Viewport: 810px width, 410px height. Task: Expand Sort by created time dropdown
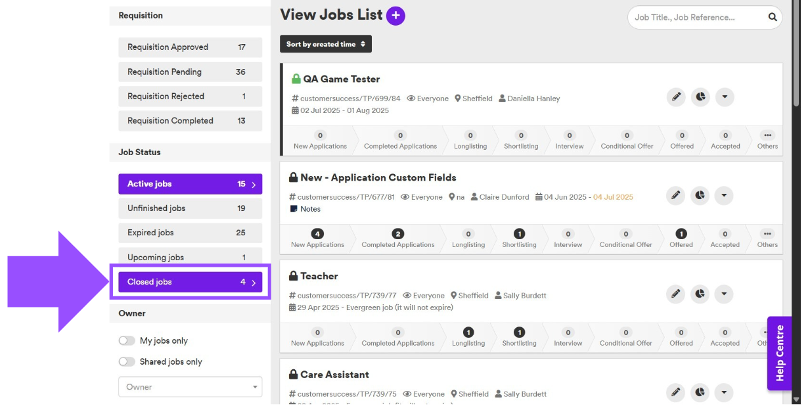326,44
